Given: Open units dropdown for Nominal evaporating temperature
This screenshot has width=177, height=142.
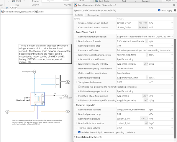Looking at the screenshot, I should point(161,55).
